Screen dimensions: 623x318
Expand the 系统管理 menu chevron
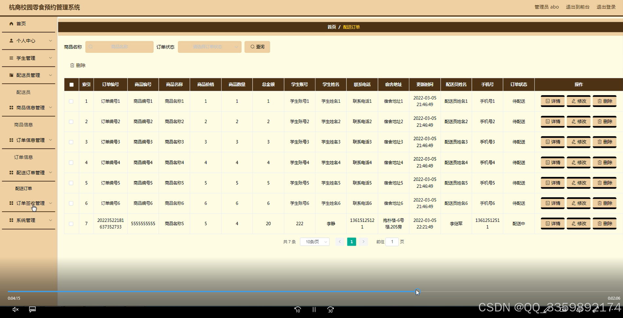click(x=50, y=220)
